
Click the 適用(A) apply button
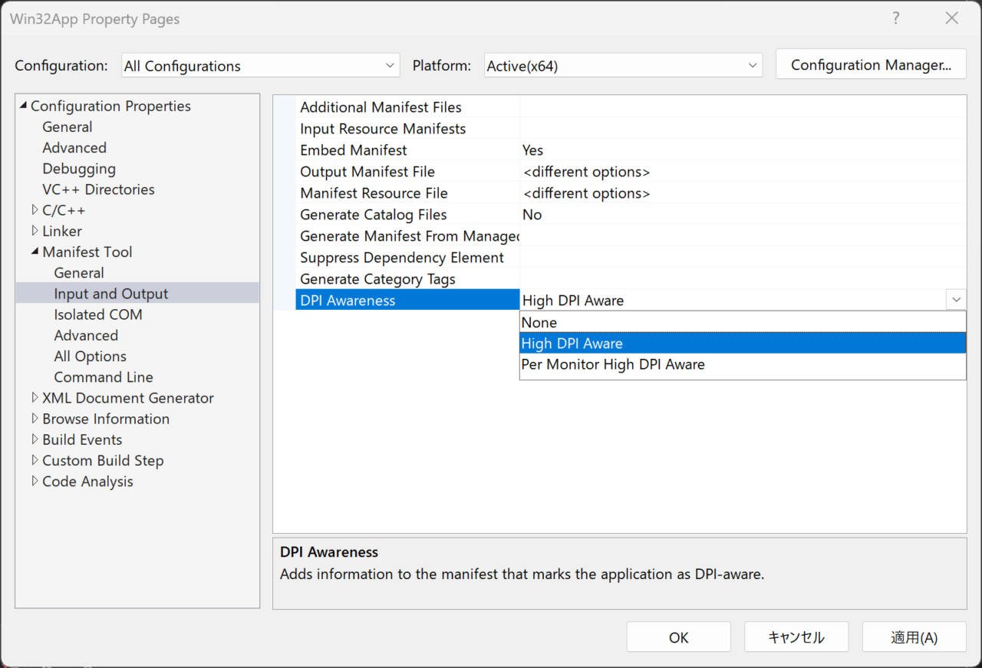coord(914,637)
